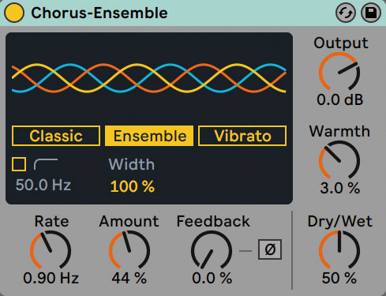Image resolution: width=386 pixels, height=296 pixels.
Task: Click the Amount knob
Action: tap(129, 250)
